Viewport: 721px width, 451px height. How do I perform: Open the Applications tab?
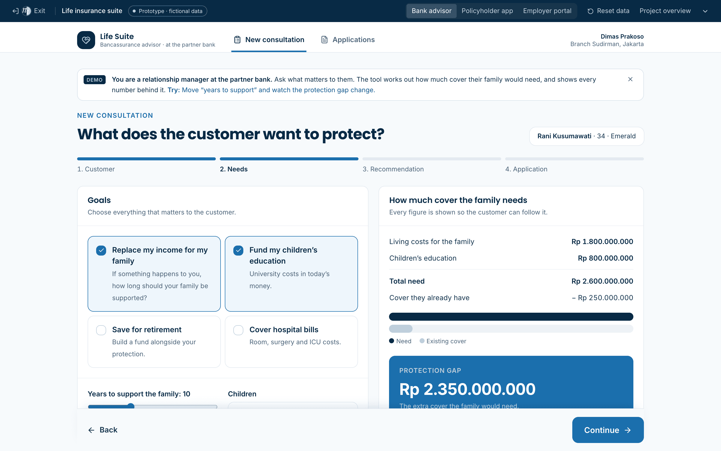348,40
